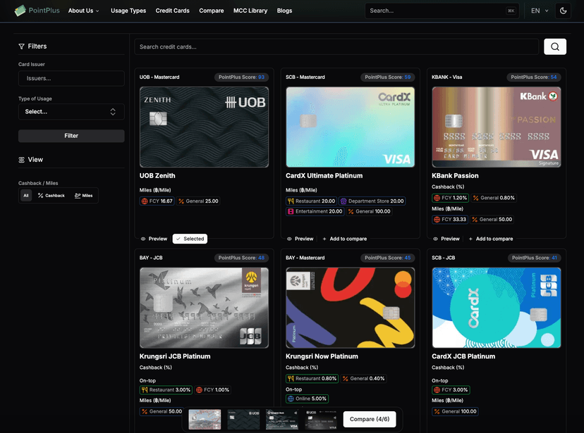
Task: Click the CardX Ultimate Platinum card image
Action: [x=350, y=127]
